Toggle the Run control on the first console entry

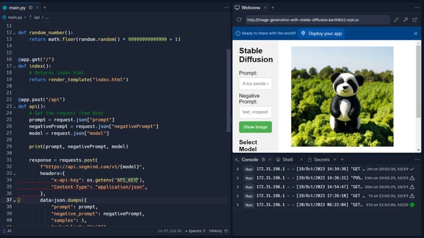[x=248, y=169]
